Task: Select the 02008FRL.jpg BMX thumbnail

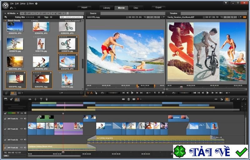Action: [67, 44]
